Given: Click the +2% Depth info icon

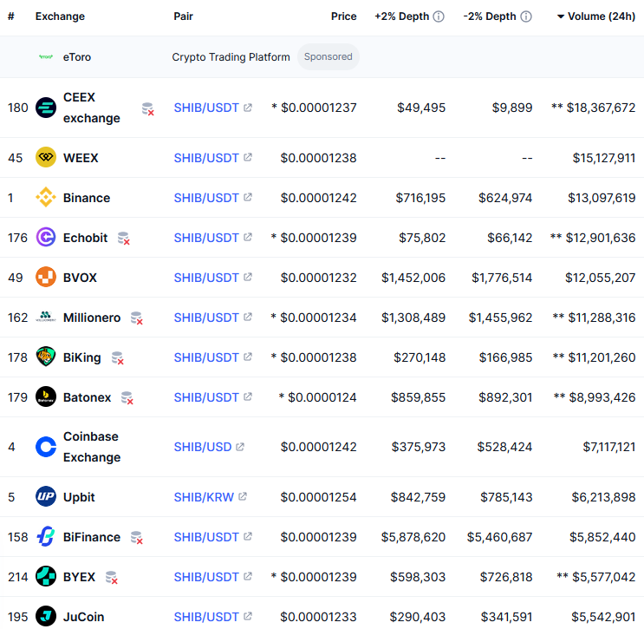Looking at the screenshot, I should point(439,16).
